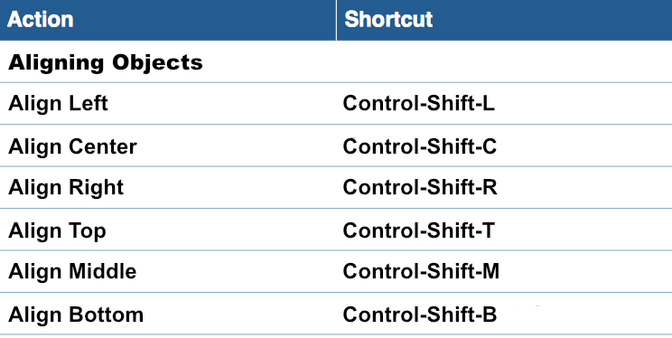Viewport: 672px width, 338px height.
Task: Select the Align Top action label
Action: pos(57,231)
